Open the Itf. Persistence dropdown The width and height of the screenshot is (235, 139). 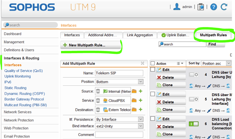(119, 120)
